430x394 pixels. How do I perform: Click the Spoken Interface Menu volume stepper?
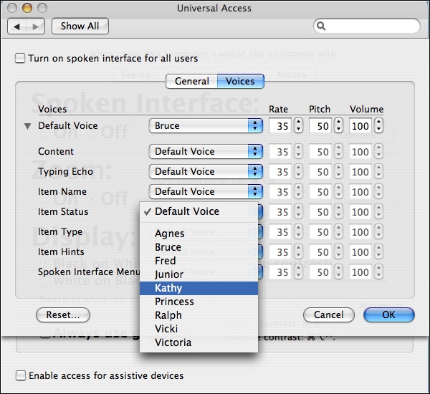point(378,272)
